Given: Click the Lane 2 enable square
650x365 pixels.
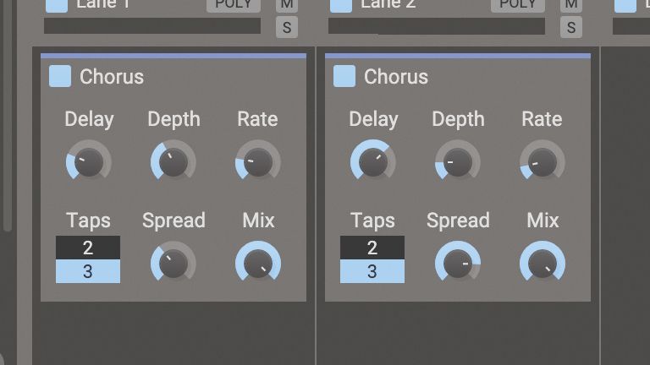Looking at the screenshot, I should [x=341, y=4].
